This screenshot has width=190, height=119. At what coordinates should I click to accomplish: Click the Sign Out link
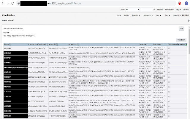pyautogui.click(x=186, y=10)
